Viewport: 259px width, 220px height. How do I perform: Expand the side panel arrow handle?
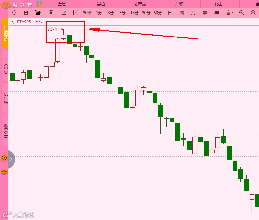point(11,159)
